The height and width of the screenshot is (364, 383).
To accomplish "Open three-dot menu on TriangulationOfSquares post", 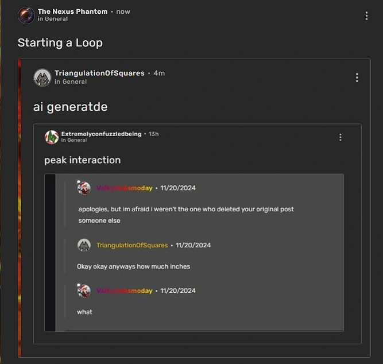I will pos(357,78).
